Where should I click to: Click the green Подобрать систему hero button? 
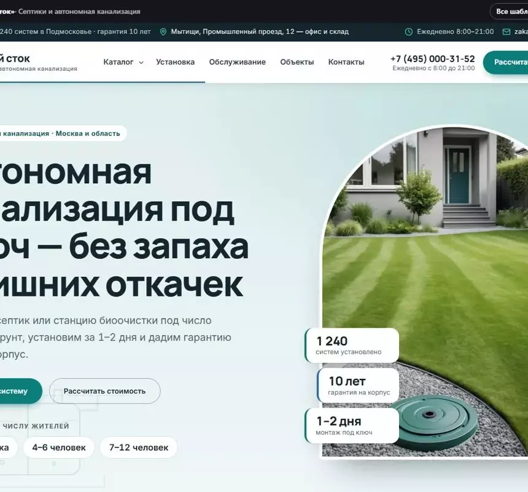[x=20, y=391]
